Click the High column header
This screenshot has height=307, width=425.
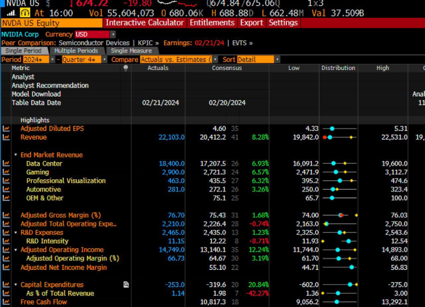(x=382, y=68)
